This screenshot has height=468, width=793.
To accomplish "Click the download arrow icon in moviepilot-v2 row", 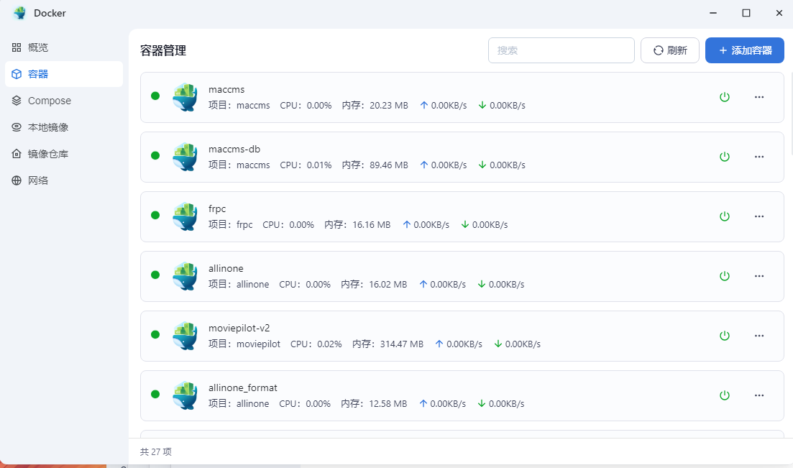I will click(498, 344).
